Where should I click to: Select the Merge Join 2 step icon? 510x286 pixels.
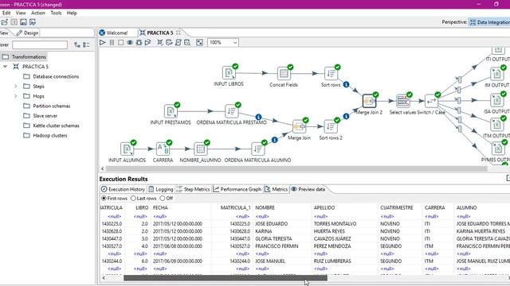[369, 101]
